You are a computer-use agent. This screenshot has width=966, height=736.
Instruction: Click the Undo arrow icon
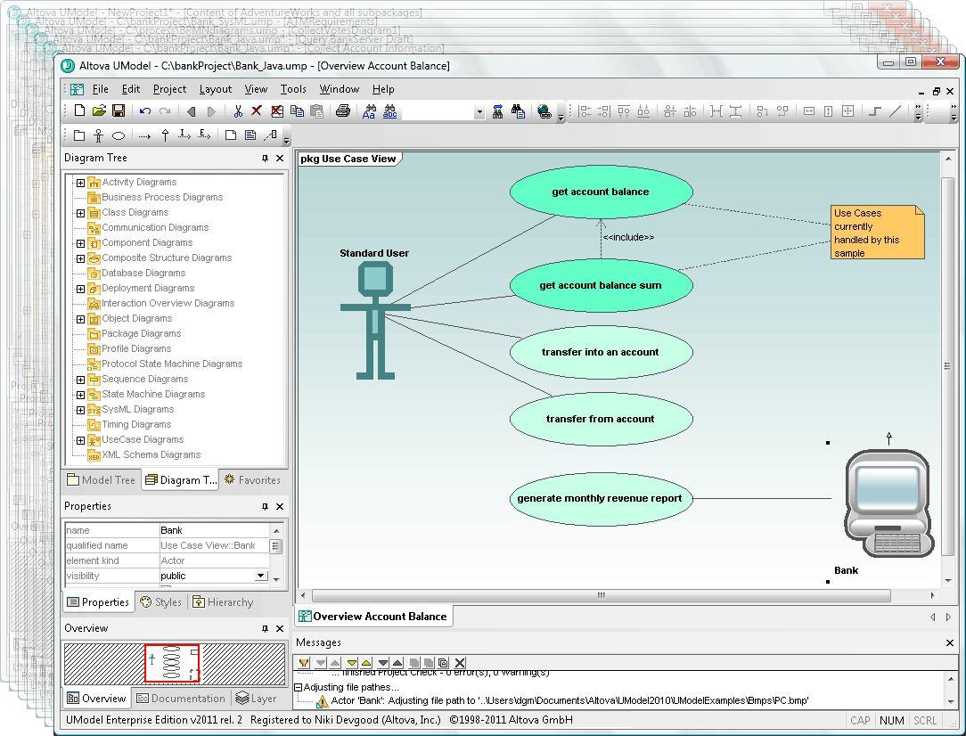pos(144,111)
